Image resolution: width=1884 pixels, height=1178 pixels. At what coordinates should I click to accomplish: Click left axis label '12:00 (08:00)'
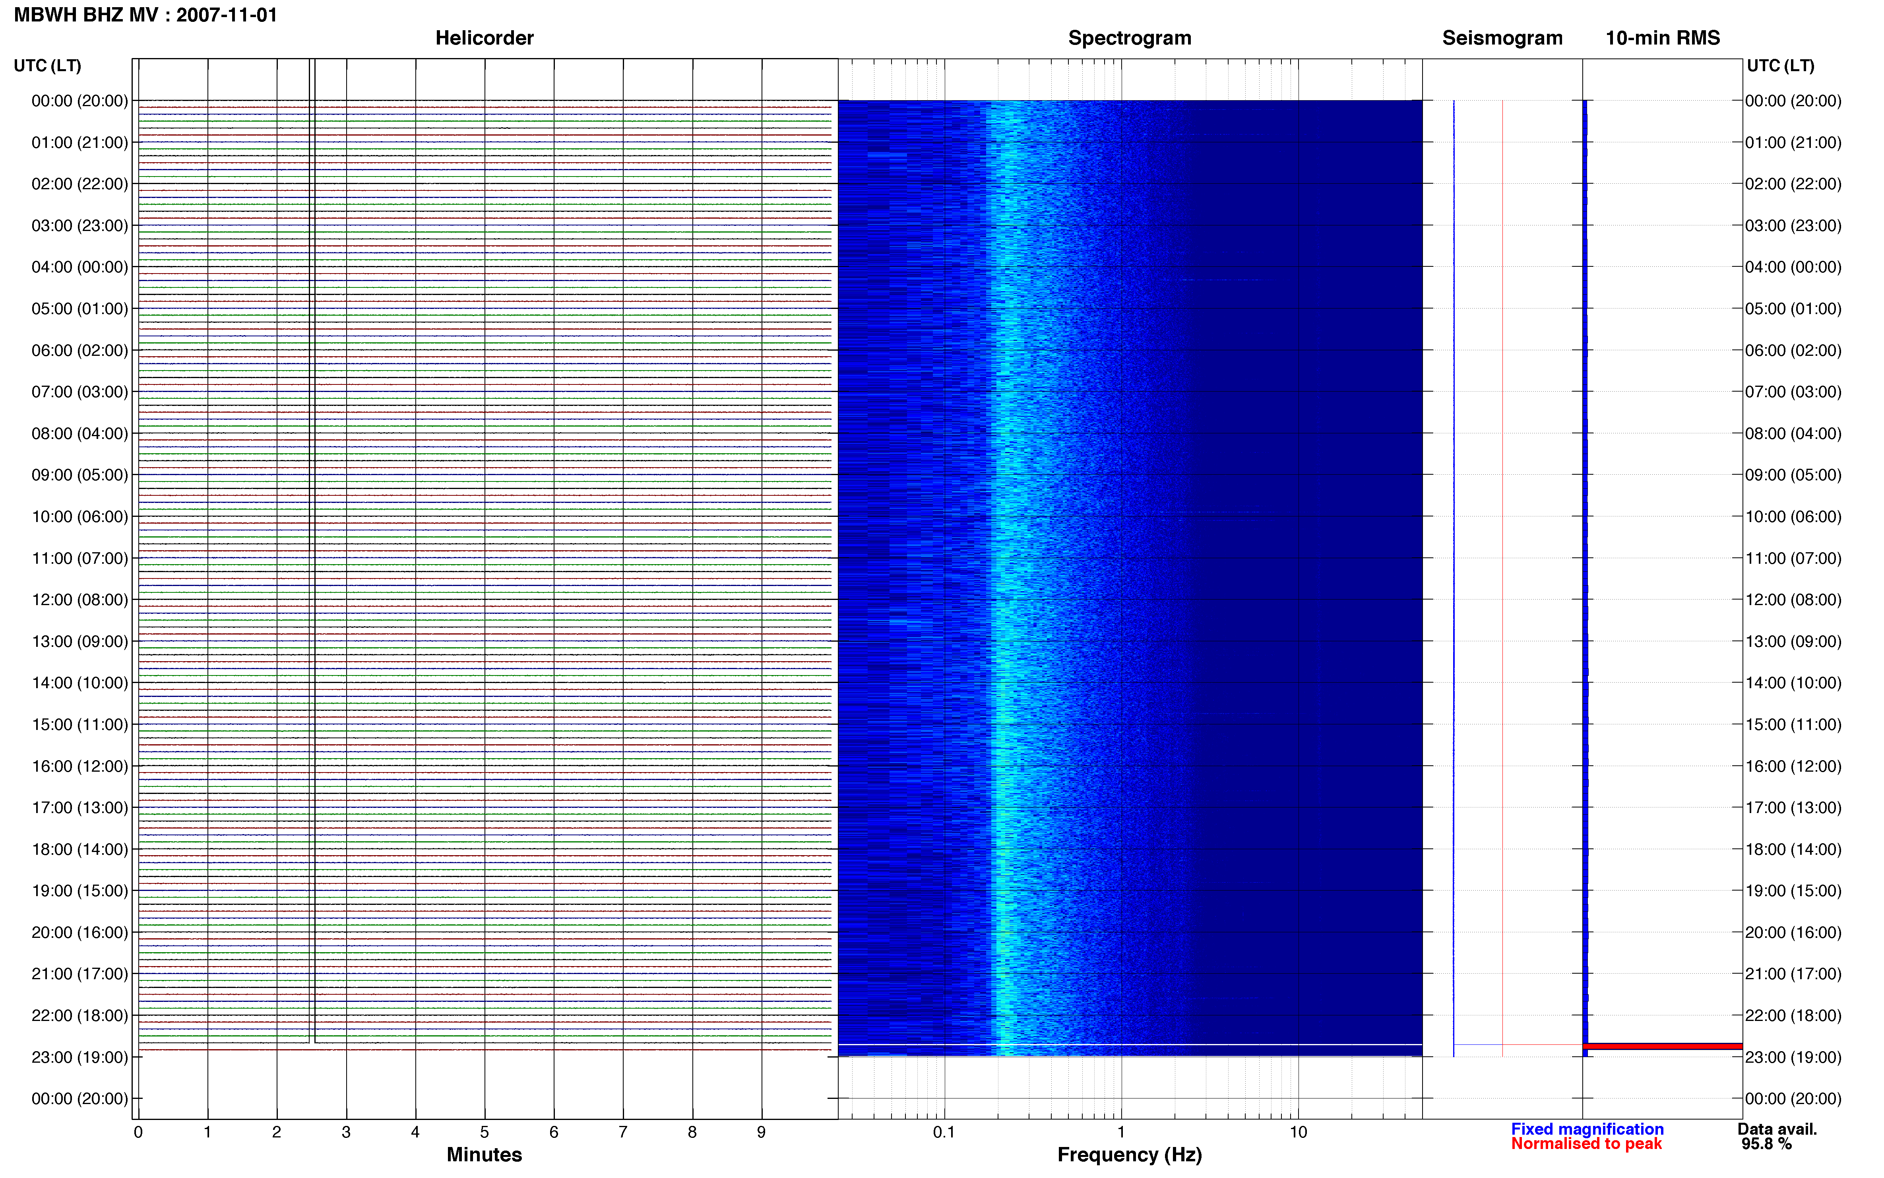click(x=79, y=600)
